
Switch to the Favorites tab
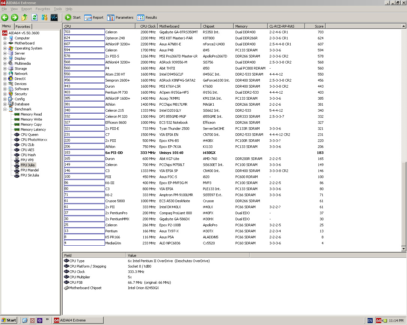pyautogui.click(x=23, y=27)
